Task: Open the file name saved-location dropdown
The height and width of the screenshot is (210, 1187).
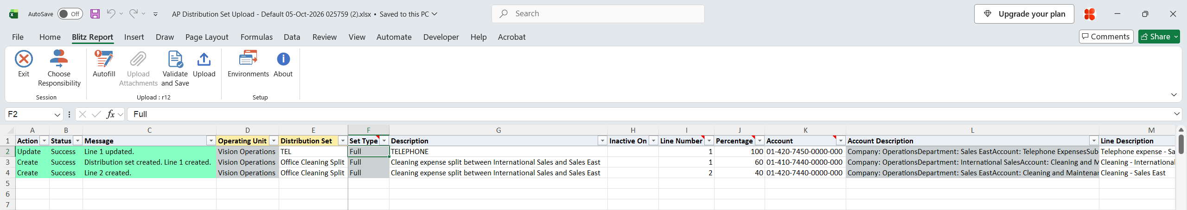Action: tap(434, 14)
